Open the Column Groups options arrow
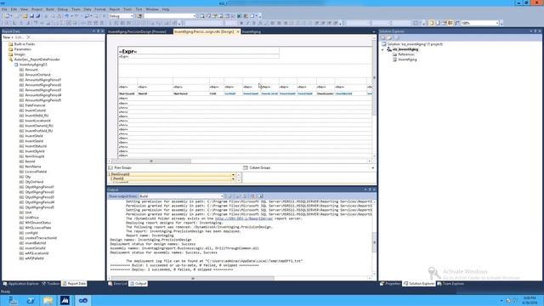This screenshot has width=544, height=306. pyautogui.click(x=373, y=168)
